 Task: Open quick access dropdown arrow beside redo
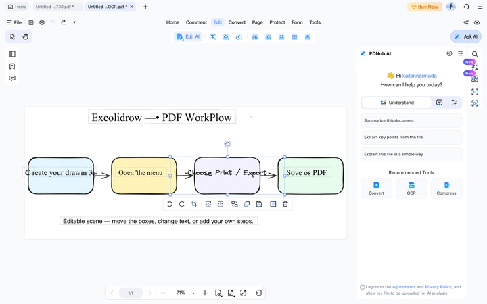[74, 22]
